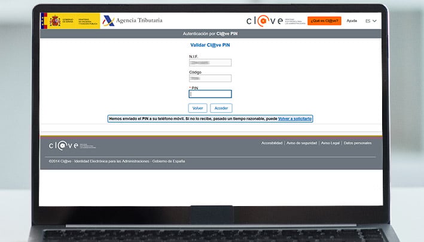Image resolution: width=424 pixels, height=242 pixels.
Task: Open the ¿Qué es Cl@ve? button
Action: pyautogui.click(x=324, y=21)
